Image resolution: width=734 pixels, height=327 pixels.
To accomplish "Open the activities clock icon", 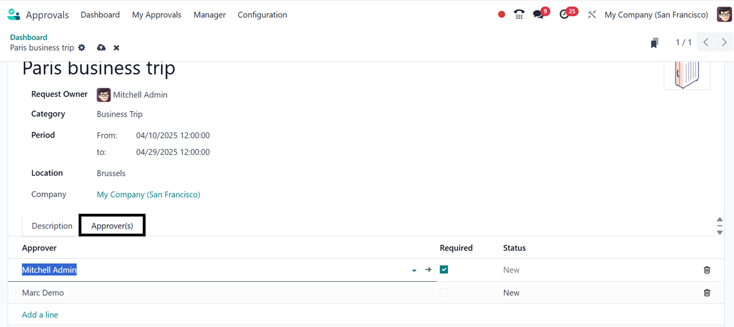I will pyautogui.click(x=564, y=15).
